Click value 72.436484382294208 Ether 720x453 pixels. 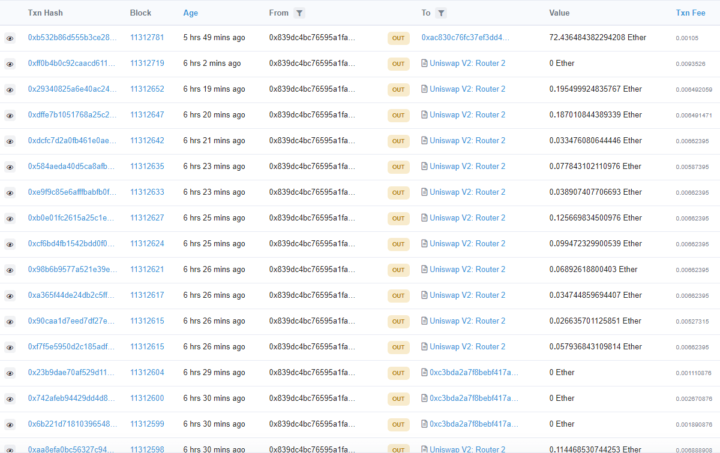(x=598, y=37)
